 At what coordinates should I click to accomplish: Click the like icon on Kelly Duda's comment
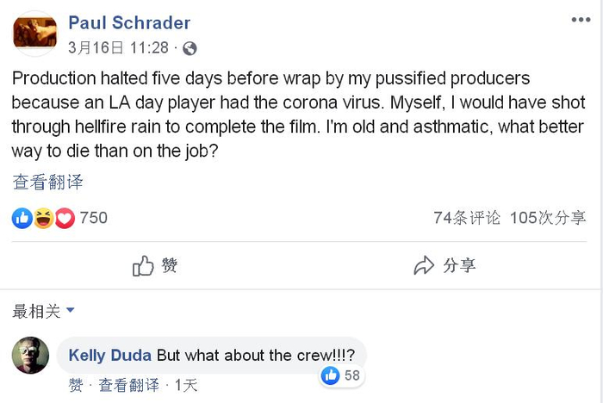pyautogui.click(x=331, y=375)
